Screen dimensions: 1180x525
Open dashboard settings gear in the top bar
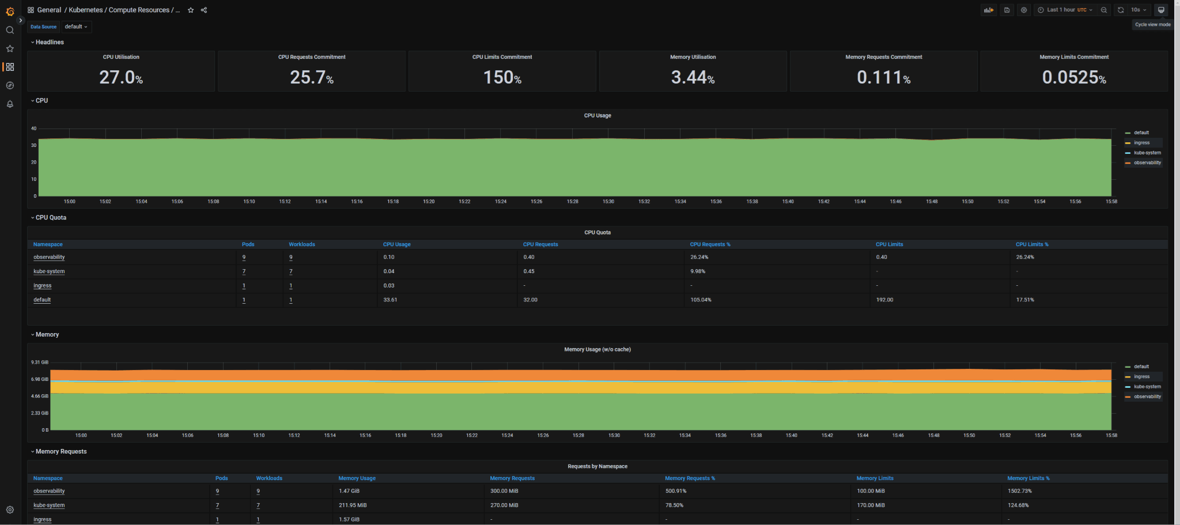tap(1024, 10)
